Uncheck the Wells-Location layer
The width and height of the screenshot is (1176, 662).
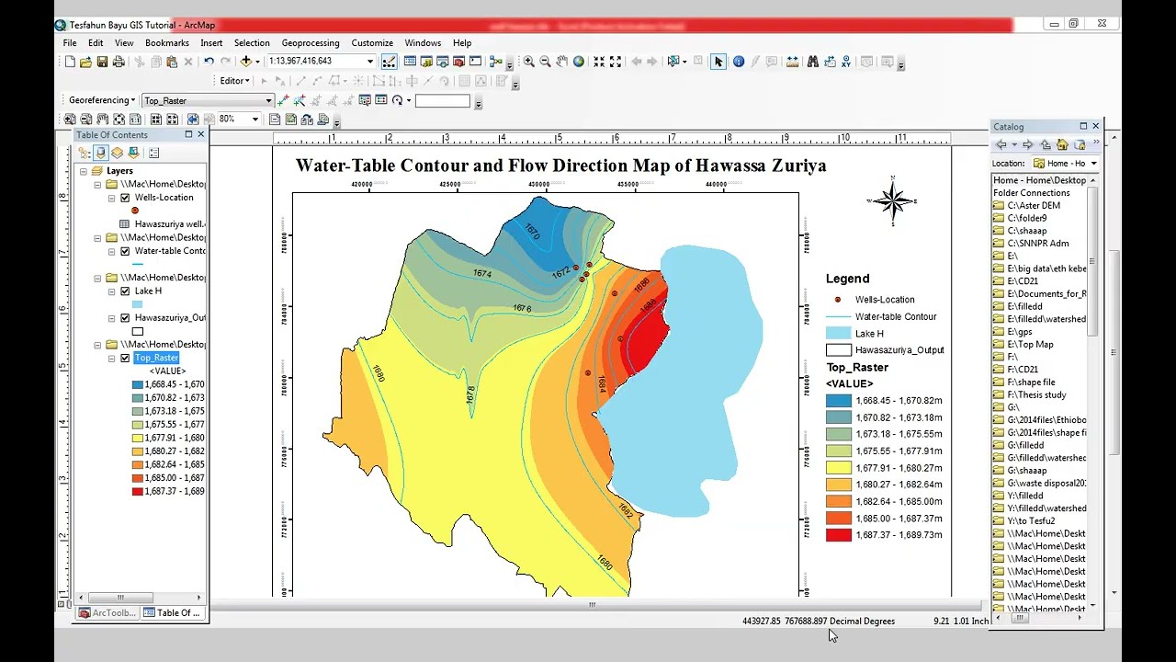point(125,198)
